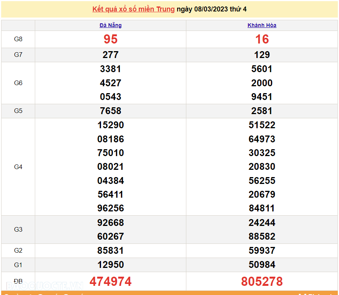Select the G6 prize row label

(x=18, y=83)
